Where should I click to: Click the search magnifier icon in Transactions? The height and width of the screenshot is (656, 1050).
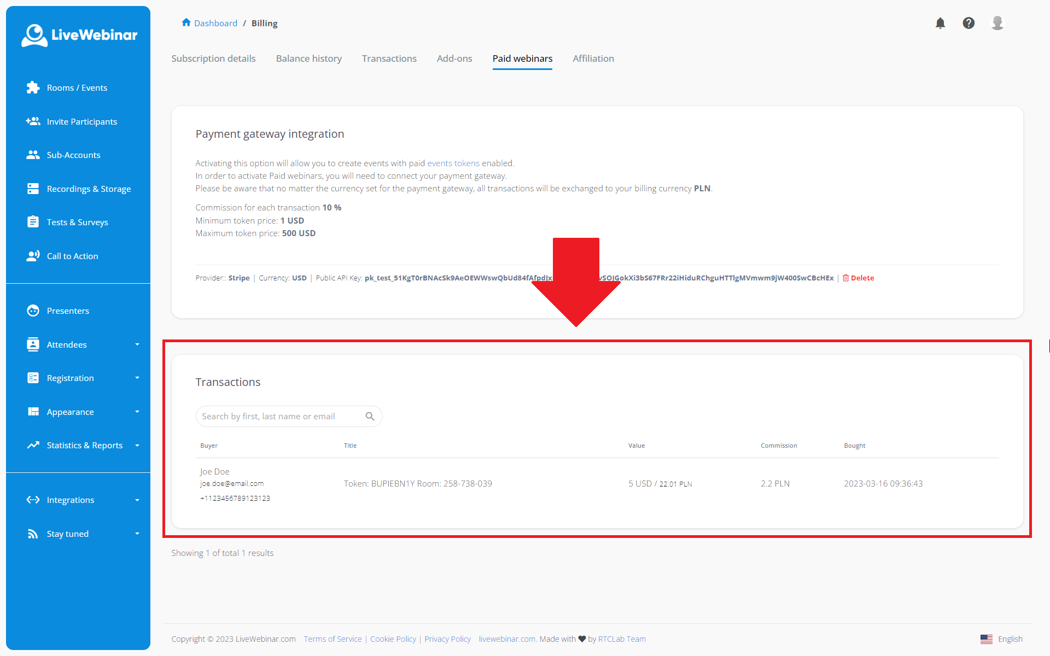click(x=370, y=417)
